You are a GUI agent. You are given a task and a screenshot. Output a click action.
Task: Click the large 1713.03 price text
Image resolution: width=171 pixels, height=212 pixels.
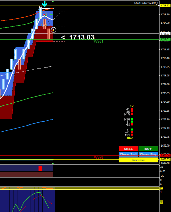tap(82, 37)
